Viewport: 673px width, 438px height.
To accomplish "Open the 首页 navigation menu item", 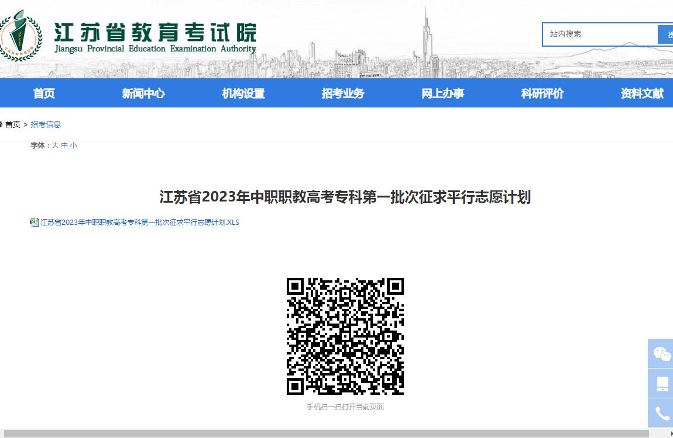I will 44,93.
